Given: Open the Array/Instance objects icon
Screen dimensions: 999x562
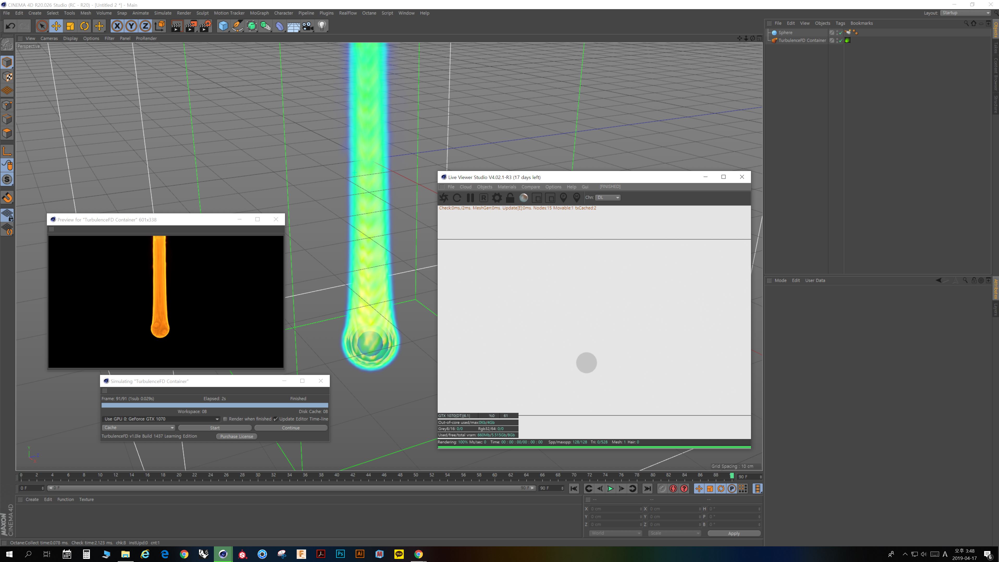Looking at the screenshot, I should pyautogui.click(x=266, y=26).
